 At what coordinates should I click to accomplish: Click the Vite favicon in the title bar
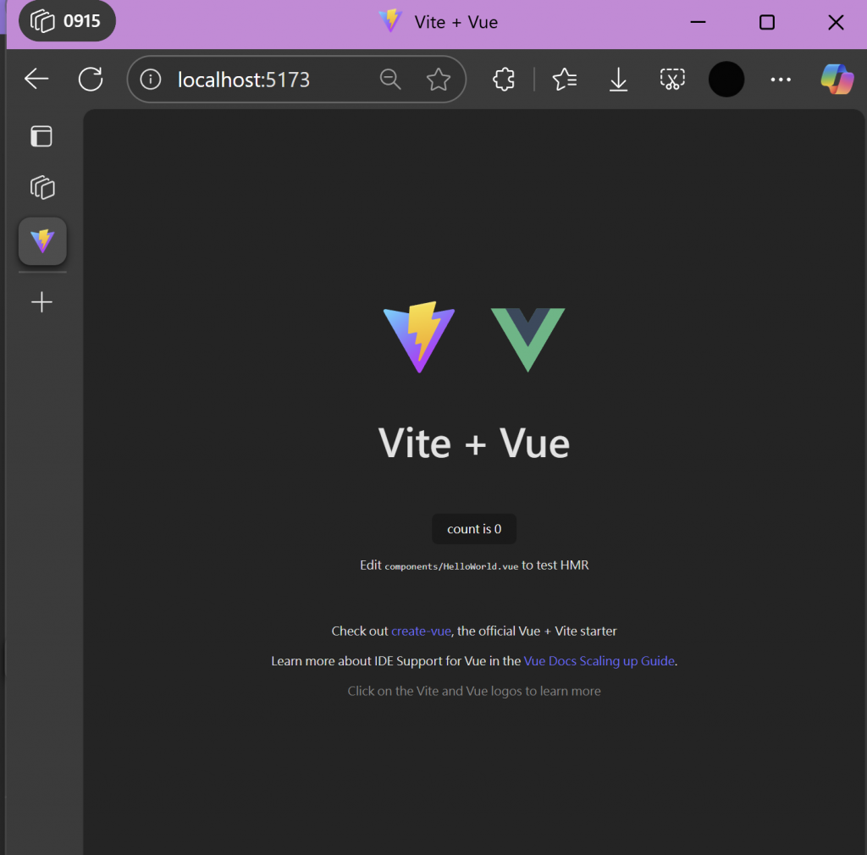click(390, 21)
